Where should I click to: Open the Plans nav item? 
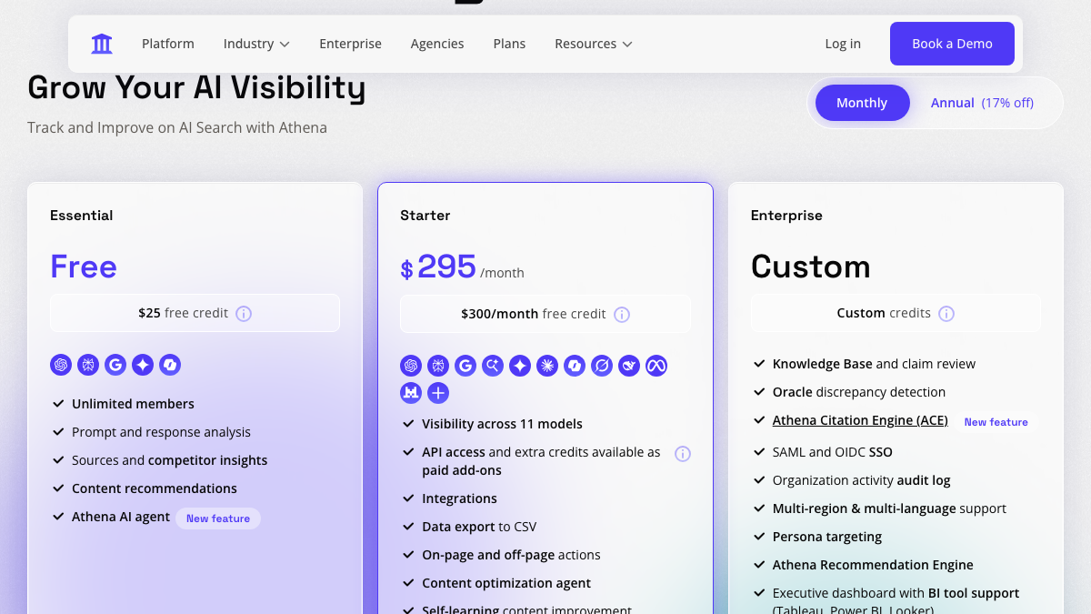509,44
